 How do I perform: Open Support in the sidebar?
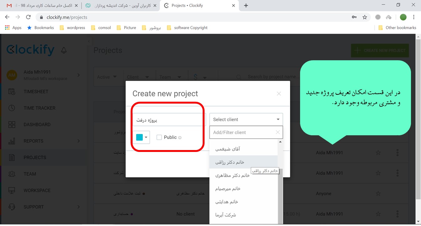(34, 207)
